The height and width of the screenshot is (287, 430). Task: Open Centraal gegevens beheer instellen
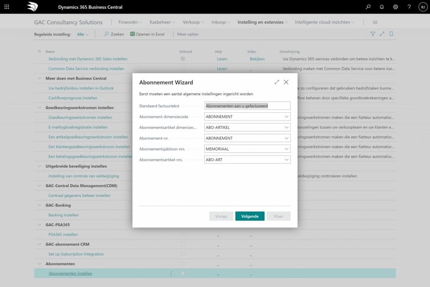tap(79, 195)
